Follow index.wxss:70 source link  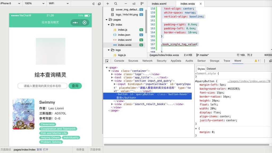249,81
